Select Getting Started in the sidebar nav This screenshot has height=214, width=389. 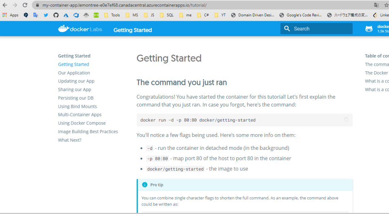[x=73, y=64]
